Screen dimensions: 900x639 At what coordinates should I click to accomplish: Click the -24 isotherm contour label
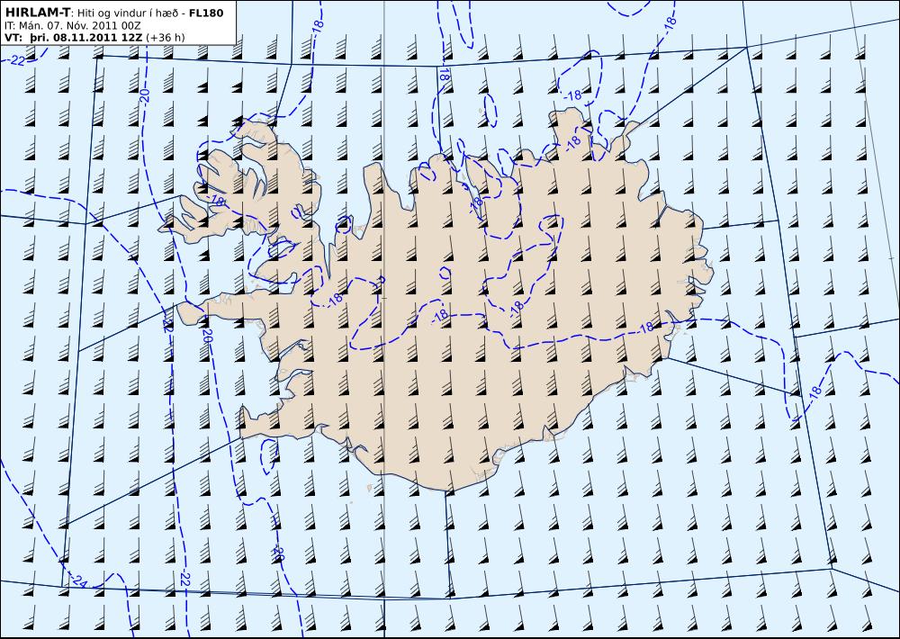click(79, 581)
